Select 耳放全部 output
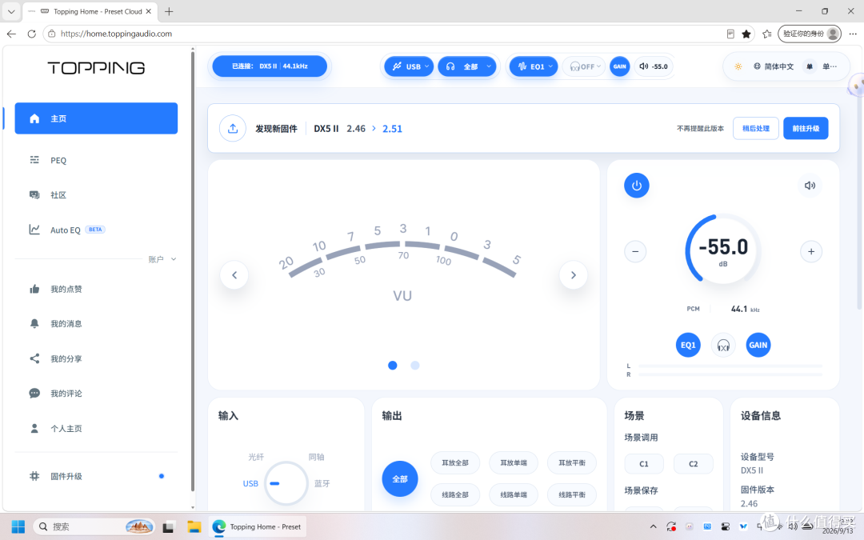Image resolution: width=864 pixels, height=540 pixels. coord(455,463)
